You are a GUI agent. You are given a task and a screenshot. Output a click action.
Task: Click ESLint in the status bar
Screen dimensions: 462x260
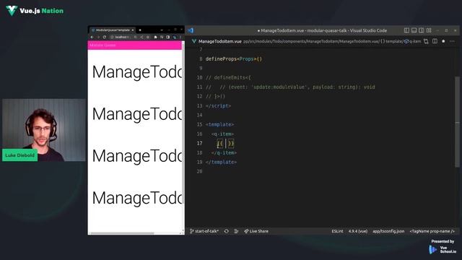click(337, 231)
